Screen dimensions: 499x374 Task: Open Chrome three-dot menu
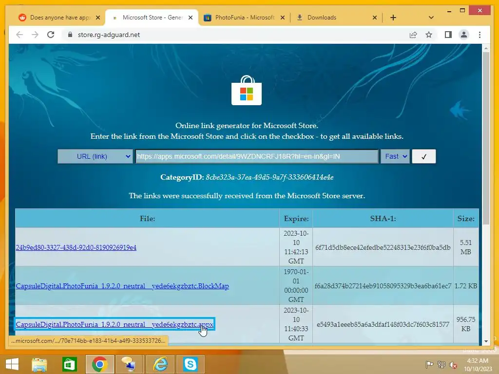tap(480, 35)
